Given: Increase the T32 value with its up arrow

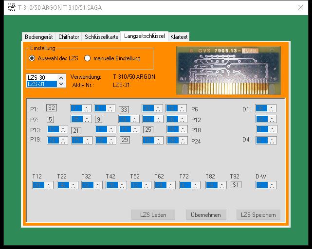Looking at the screenshot, I should [97, 183].
